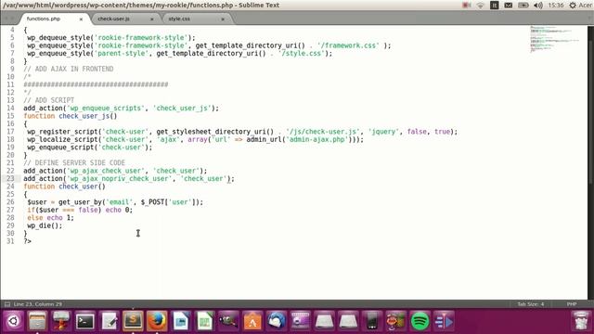Jump using the code minimap

[x=555, y=39]
